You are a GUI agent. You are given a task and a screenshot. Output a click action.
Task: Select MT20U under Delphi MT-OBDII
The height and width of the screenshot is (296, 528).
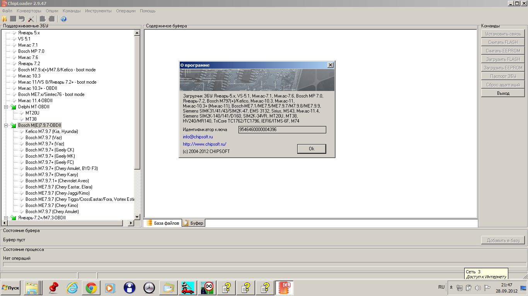pyautogui.click(x=32, y=113)
